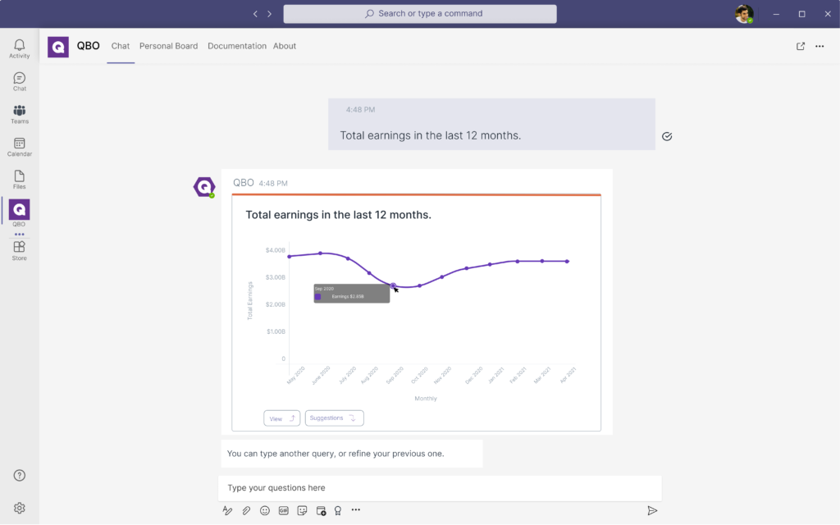Viewport: 840px width, 525px height.
Task: Open the Activity notifications panel
Action: click(x=19, y=48)
